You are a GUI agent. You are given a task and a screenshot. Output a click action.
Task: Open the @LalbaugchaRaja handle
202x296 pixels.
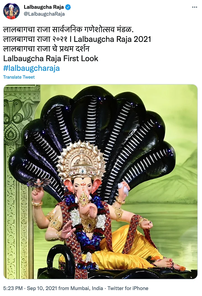click(44, 14)
